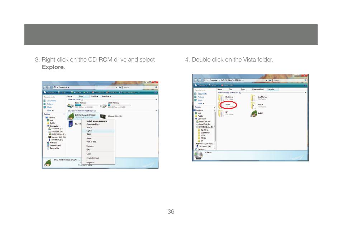Click AutoPlay in the Computer window toolbar

click(76, 92)
